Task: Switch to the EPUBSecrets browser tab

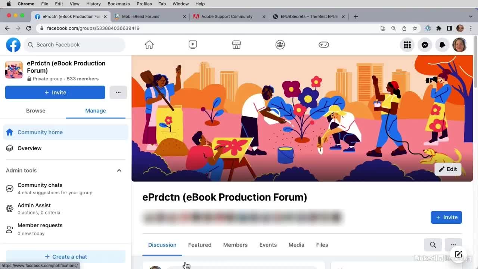Action: pos(308,16)
